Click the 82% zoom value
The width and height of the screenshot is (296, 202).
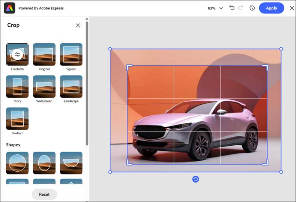point(212,8)
